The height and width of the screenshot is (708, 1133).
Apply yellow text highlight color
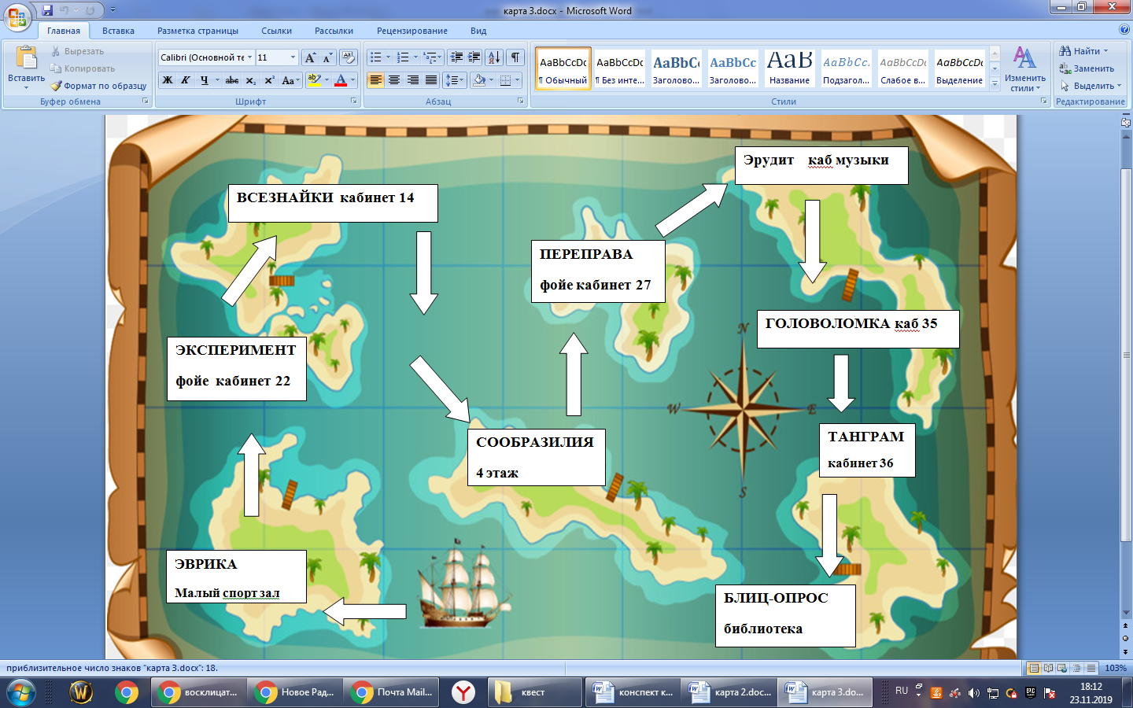[x=314, y=80]
